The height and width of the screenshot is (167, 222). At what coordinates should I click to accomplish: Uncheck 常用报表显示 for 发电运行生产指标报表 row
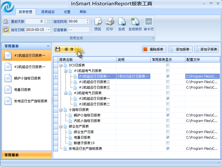coord(168,149)
